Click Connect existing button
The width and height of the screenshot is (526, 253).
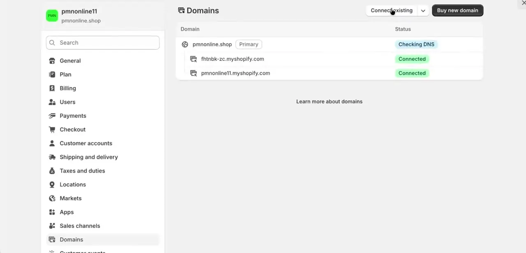click(x=392, y=11)
